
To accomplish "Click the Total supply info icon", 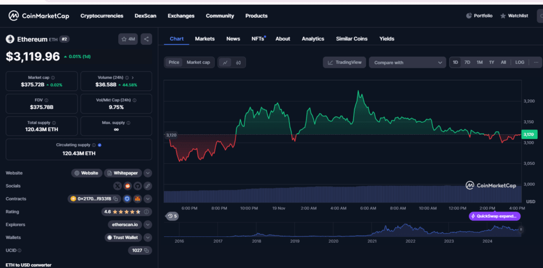I will point(54,123).
